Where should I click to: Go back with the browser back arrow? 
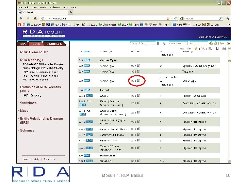pos(21,18)
